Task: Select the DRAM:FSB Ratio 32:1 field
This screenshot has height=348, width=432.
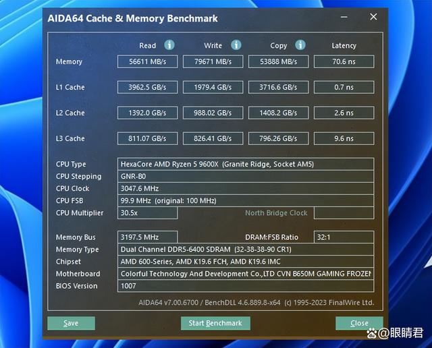Action: pos(344,237)
